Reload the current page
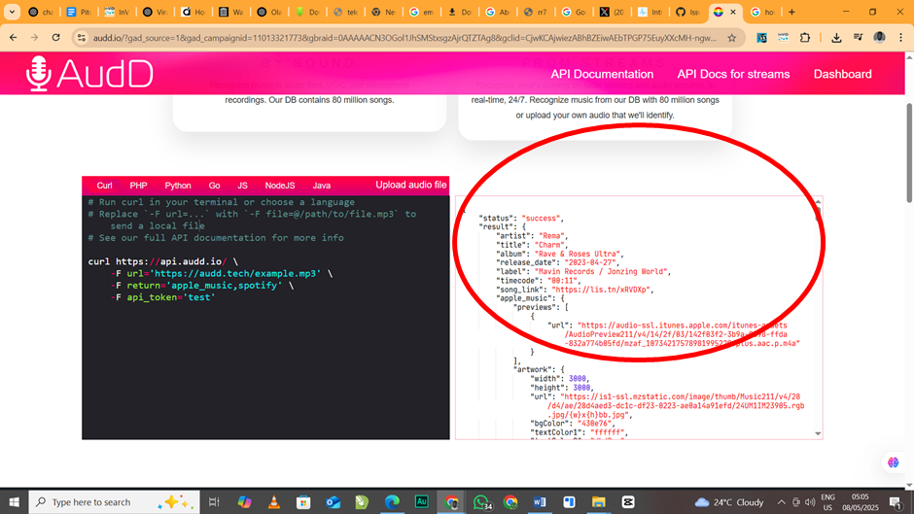 [x=56, y=37]
